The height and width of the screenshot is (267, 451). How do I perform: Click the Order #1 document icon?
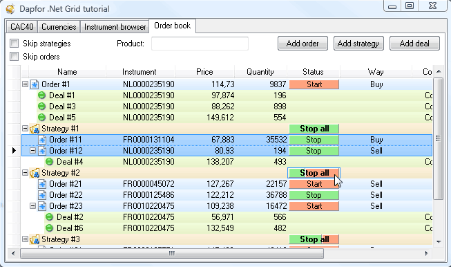35,84
